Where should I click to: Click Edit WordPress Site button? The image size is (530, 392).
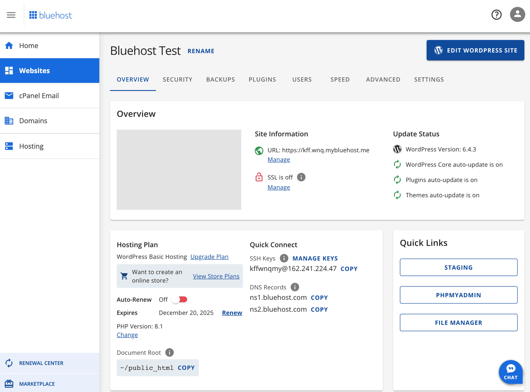pyautogui.click(x=475, y=50)
